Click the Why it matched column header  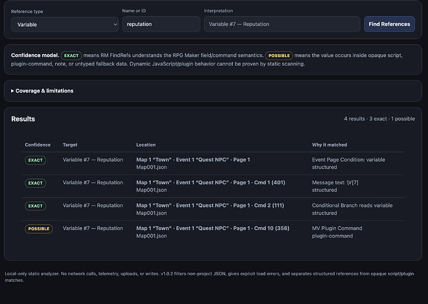pyautogui.click(x=329, y=145)
